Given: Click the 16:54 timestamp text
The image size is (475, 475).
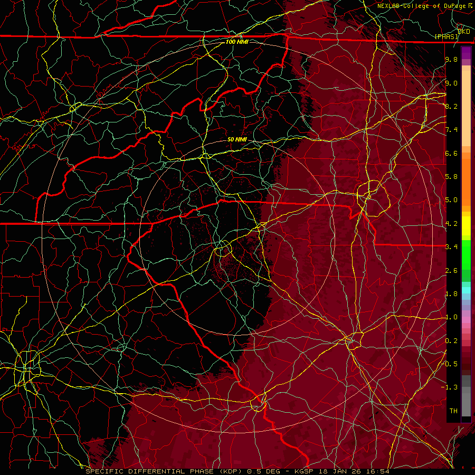Looking at the screenshot, I should tap(378, 471).
